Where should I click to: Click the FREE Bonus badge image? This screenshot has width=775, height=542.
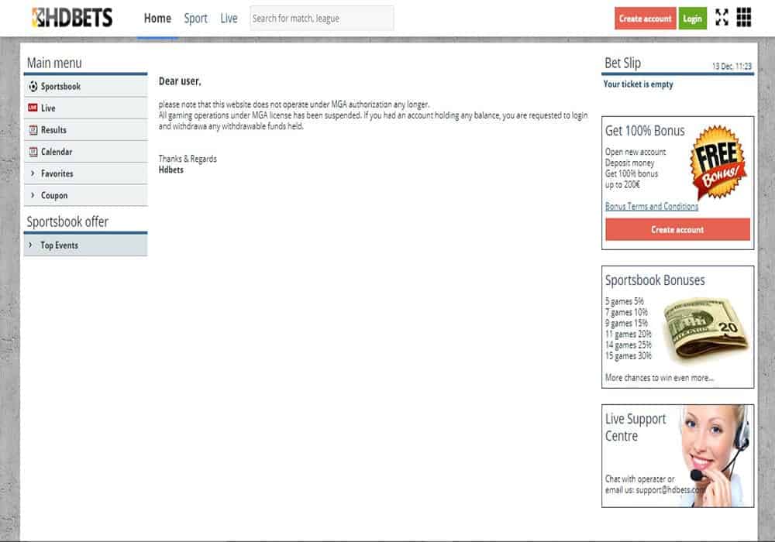click(x=718, y=162)
